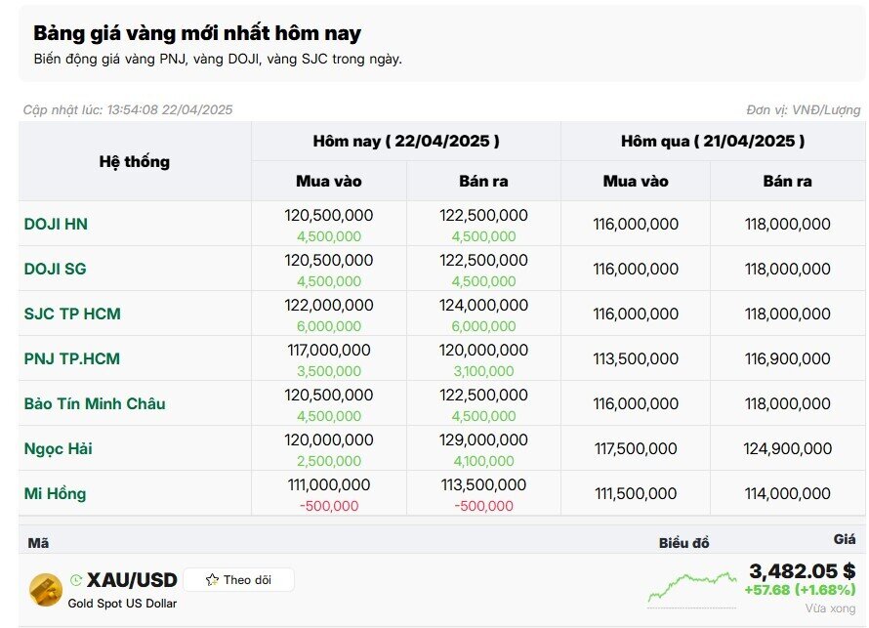Click Hôm nay ( 22/04/2025 ) header

coord(406,141)
